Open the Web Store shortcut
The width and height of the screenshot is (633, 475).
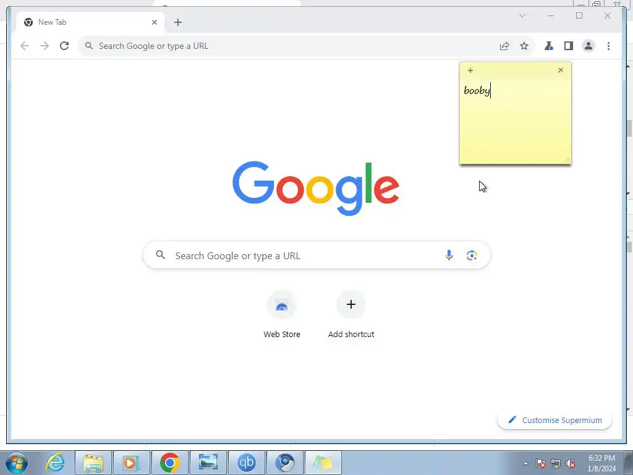point(282,315)
